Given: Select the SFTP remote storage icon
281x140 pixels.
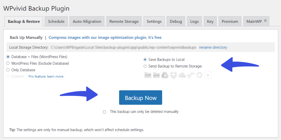Looking at the screenshot, I should tap(156, 75).
